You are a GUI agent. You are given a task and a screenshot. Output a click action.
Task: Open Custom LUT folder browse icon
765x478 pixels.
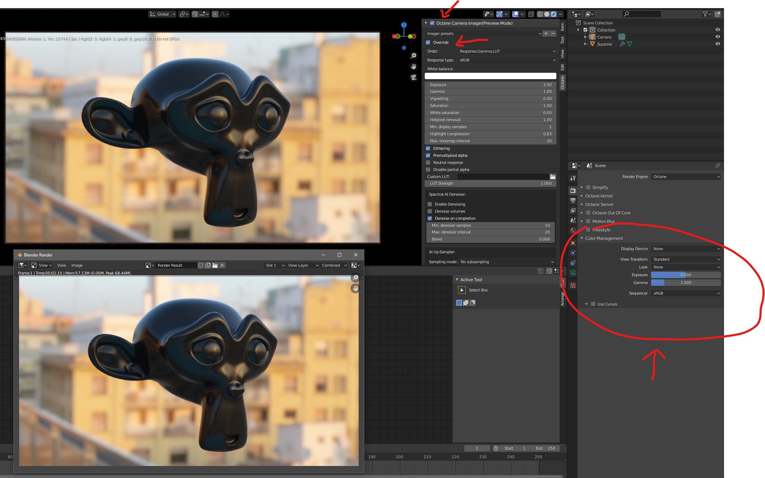pos(552,177)
